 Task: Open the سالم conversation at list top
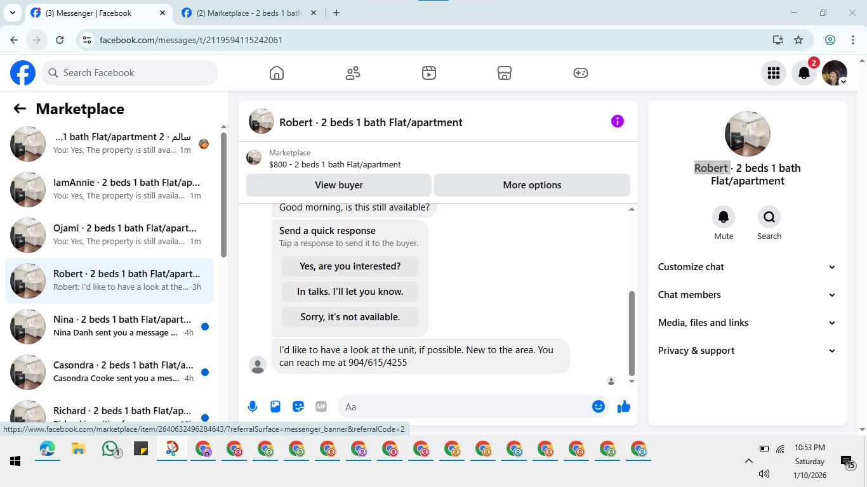[x=109, y=144]
